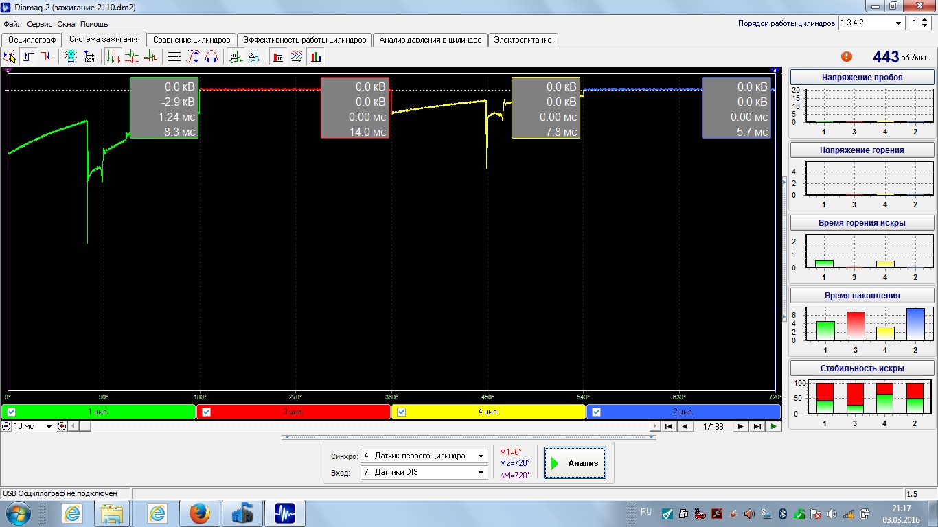Screen dimensions: 938x527
Task: Click the Анализ button
Action: click(x=575, y=463)
